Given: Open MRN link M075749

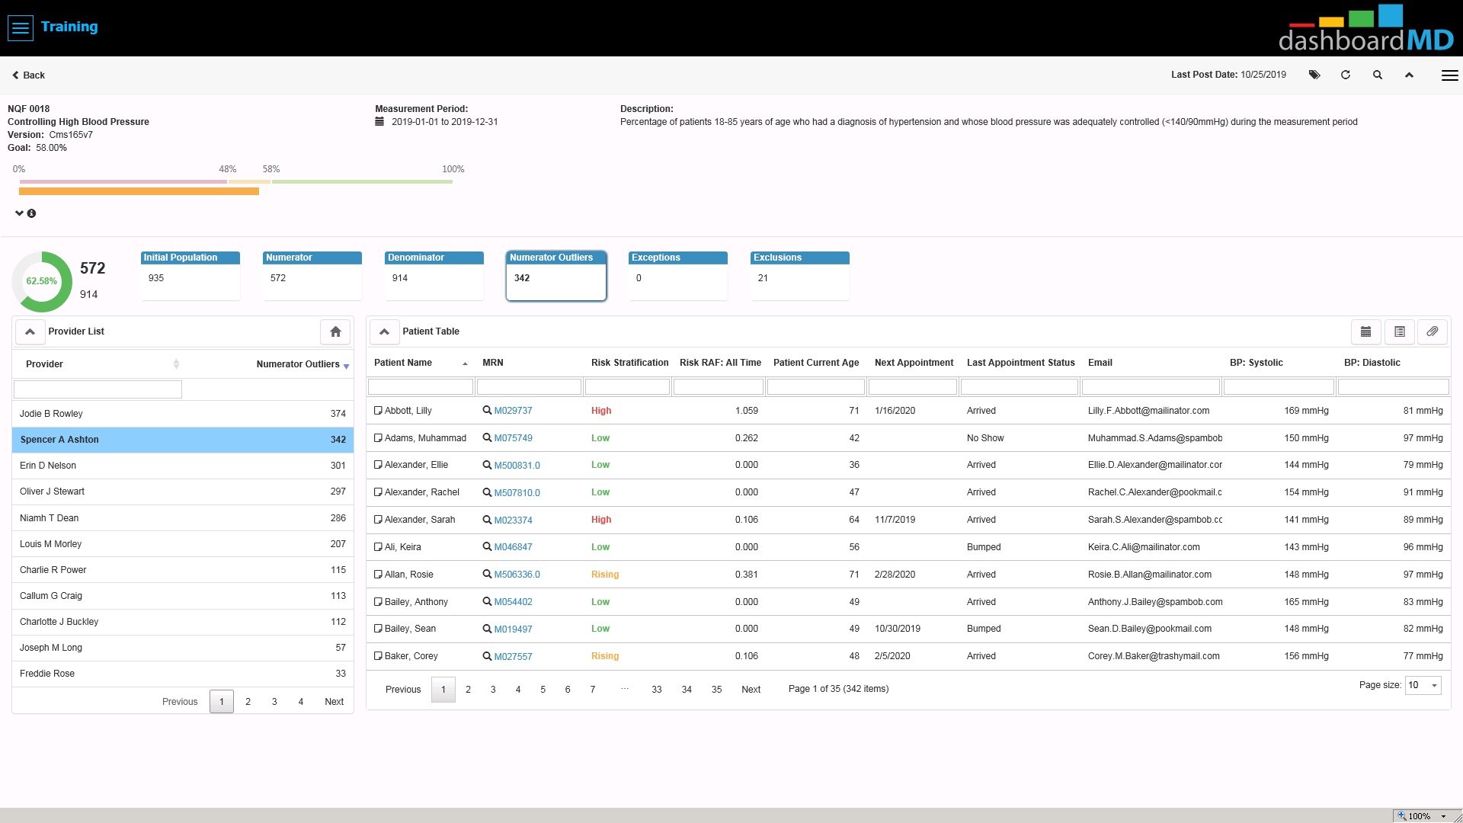Looking at the screenshot, I should pos(513,438).
